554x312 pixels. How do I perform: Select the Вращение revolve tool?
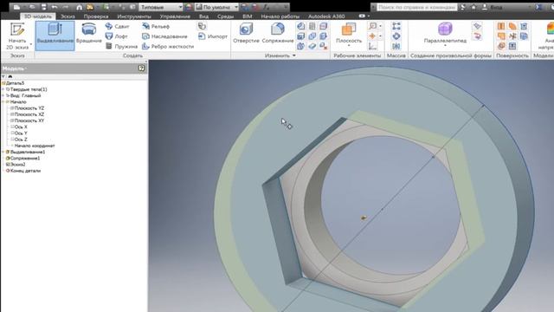[x=88, y=34]
